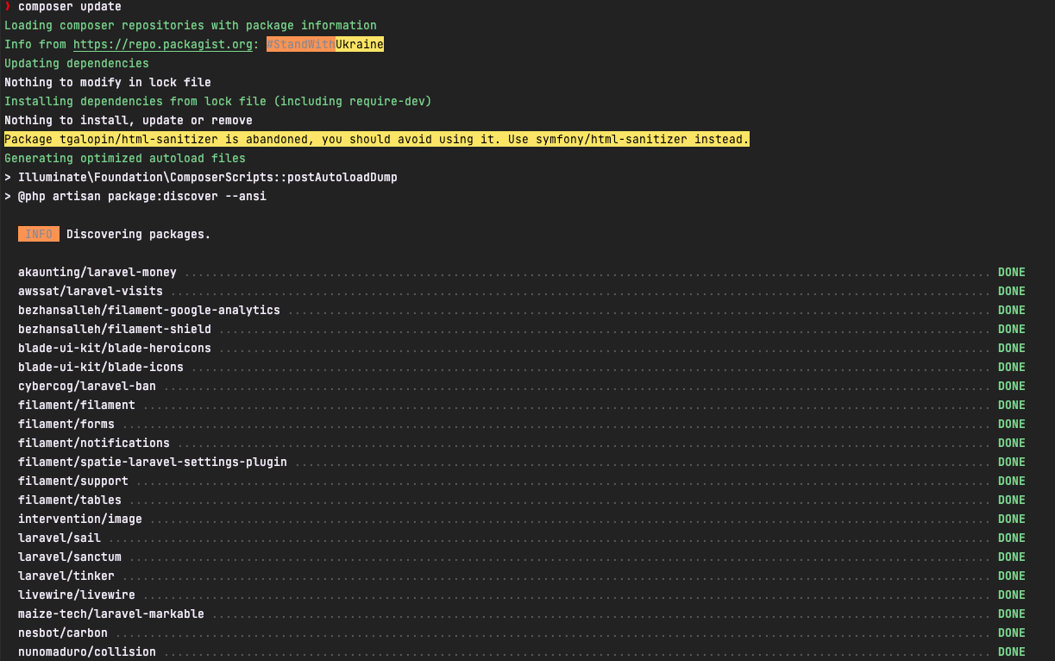Click the maize-tech/laravel-markable entry

tap(110, 614)
